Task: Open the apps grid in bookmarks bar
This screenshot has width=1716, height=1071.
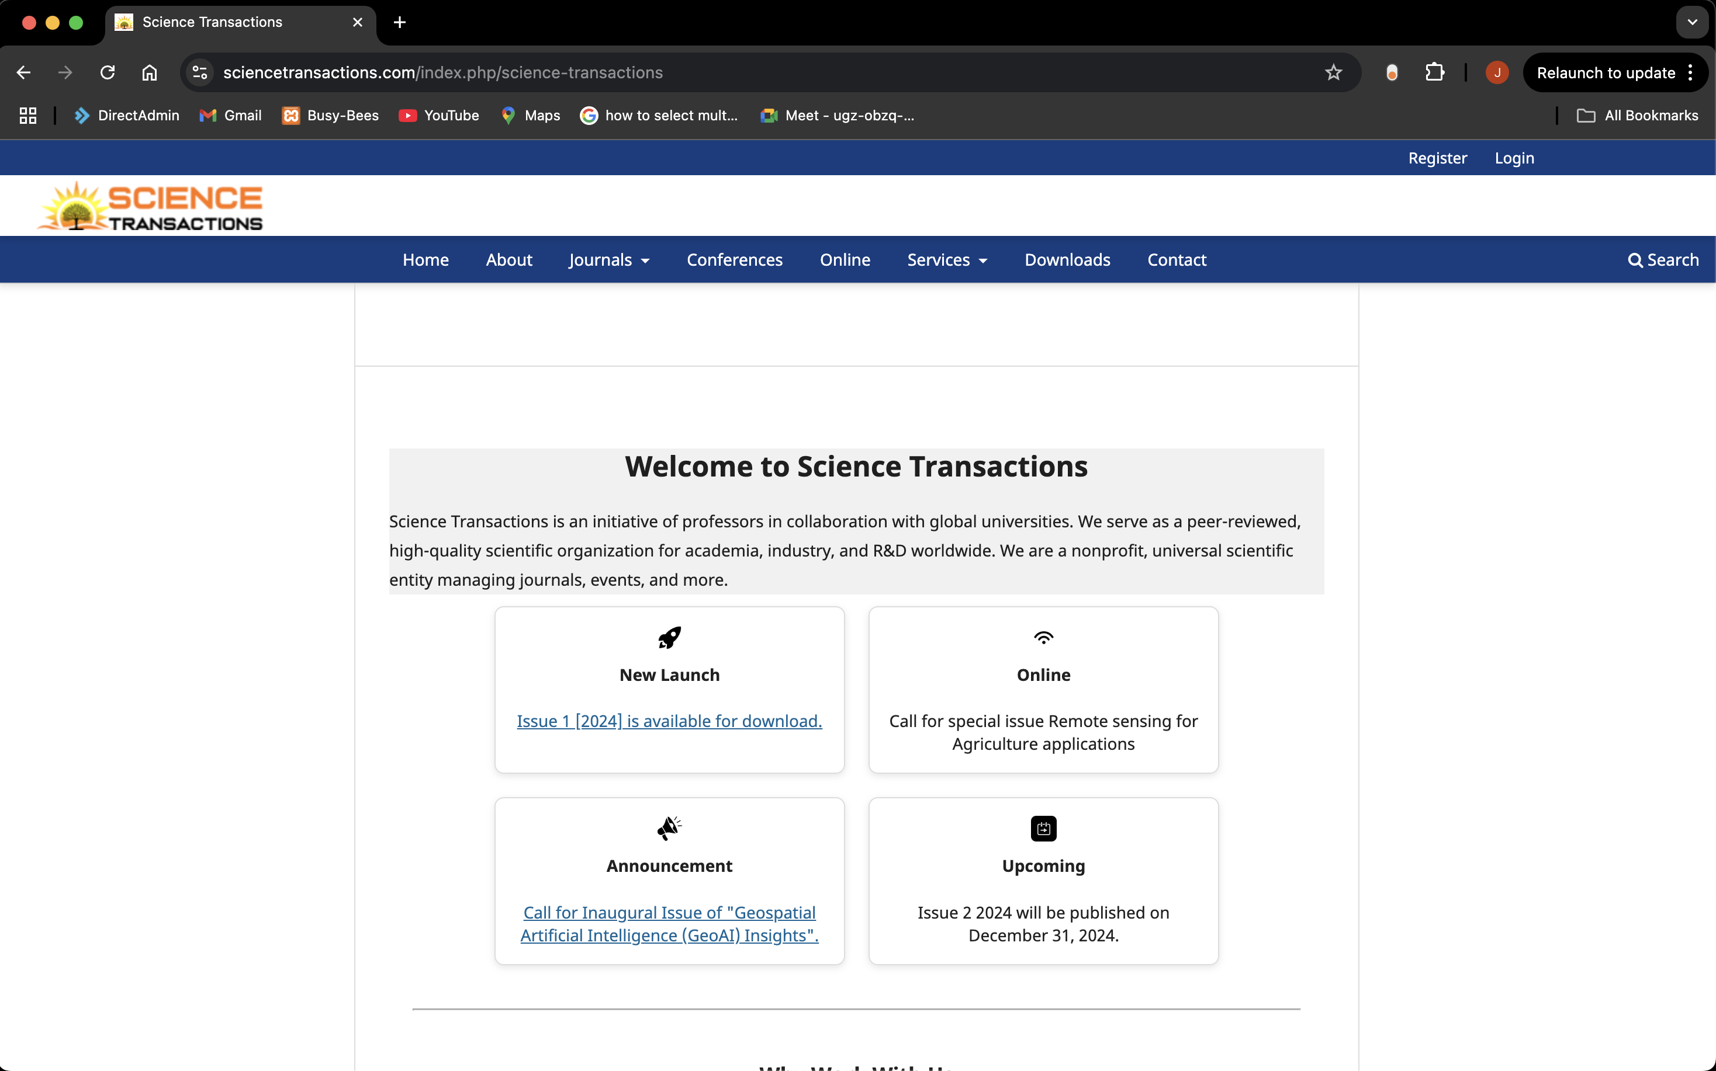Action: click(x=27, y=116)
